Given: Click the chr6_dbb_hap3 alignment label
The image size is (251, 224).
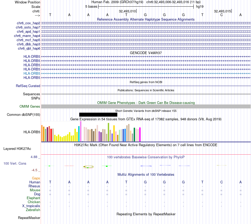Looking at the screenshot, I should pyautogui.click(x=29, y=44).
